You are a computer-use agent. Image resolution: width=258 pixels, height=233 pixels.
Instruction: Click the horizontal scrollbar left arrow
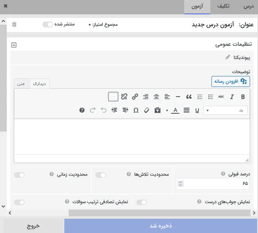point(10,213)
